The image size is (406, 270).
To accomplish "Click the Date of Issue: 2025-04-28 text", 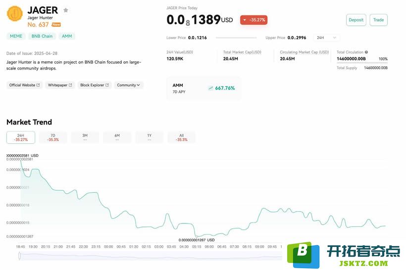I will pos(32,53).
